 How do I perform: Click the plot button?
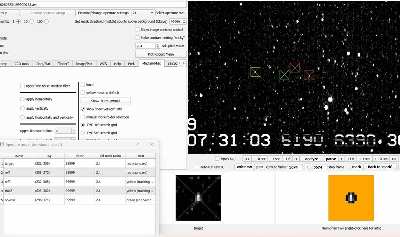pyautogui.click(x=259, y=167)
